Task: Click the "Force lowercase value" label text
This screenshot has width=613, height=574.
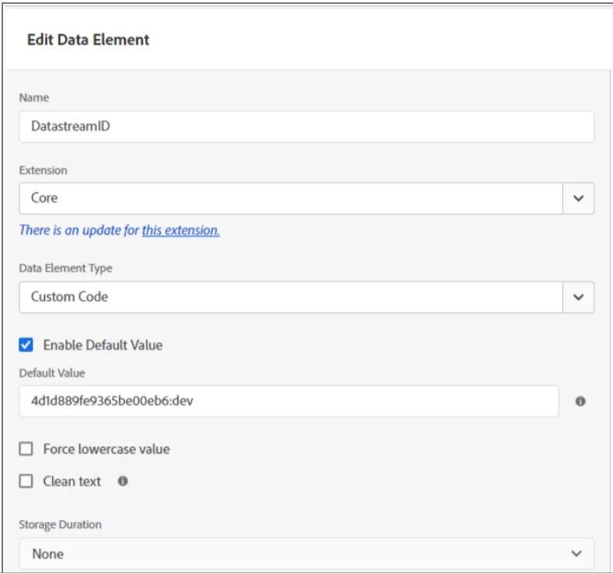Action: point(106,449)
